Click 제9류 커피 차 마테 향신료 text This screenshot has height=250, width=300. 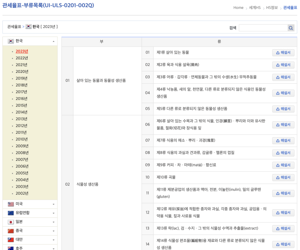[186, 165]
